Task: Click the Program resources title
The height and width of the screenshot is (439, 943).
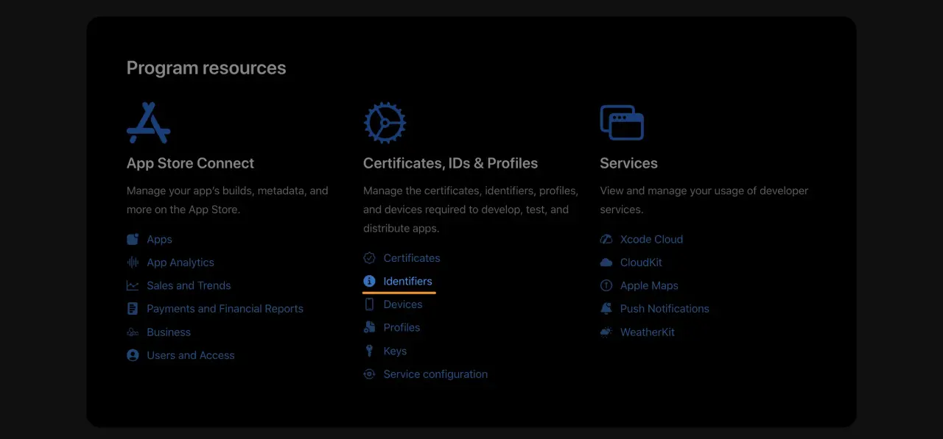Action: coord(206,68)
